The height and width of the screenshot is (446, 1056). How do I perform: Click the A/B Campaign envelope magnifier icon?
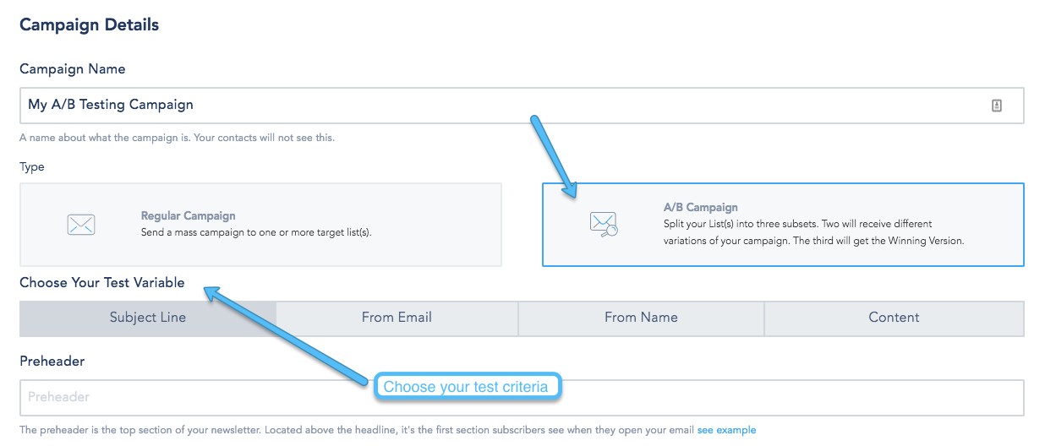(x=604, y=224)
